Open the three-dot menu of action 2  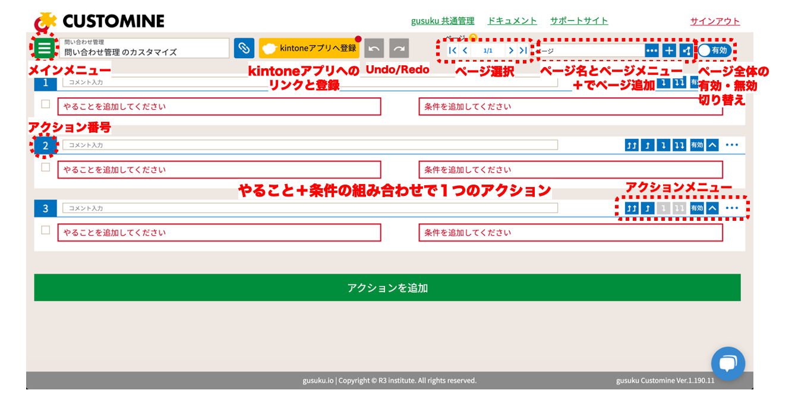coord(731,145)
